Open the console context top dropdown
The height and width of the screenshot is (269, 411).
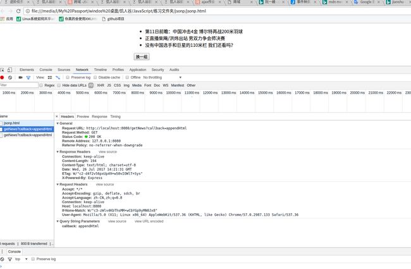(x=21, y=259)
